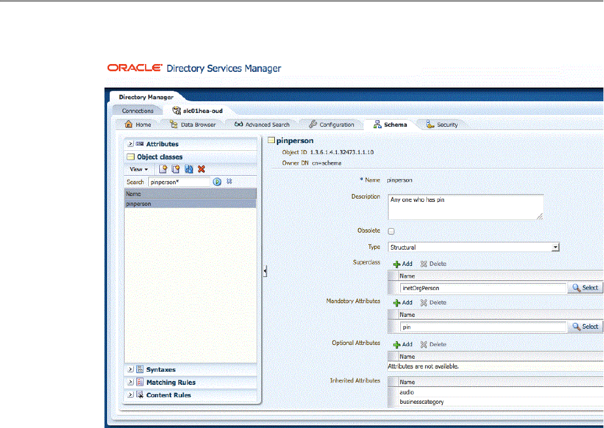
Task: Delete a Superclass entry
Action: click(434, 264)
